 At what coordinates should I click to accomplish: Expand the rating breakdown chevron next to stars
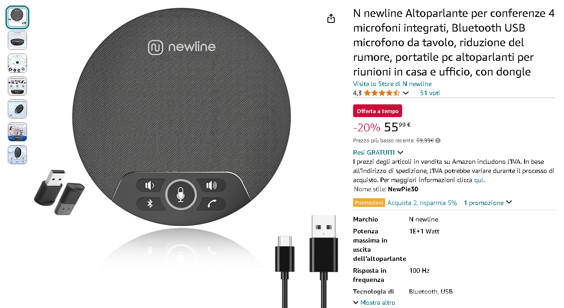coord(405,93)
